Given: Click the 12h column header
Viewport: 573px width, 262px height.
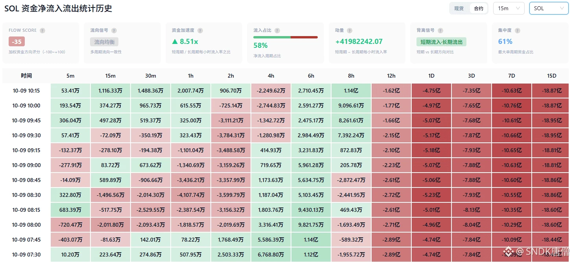Looking at the screenshot, I should 391,76.
